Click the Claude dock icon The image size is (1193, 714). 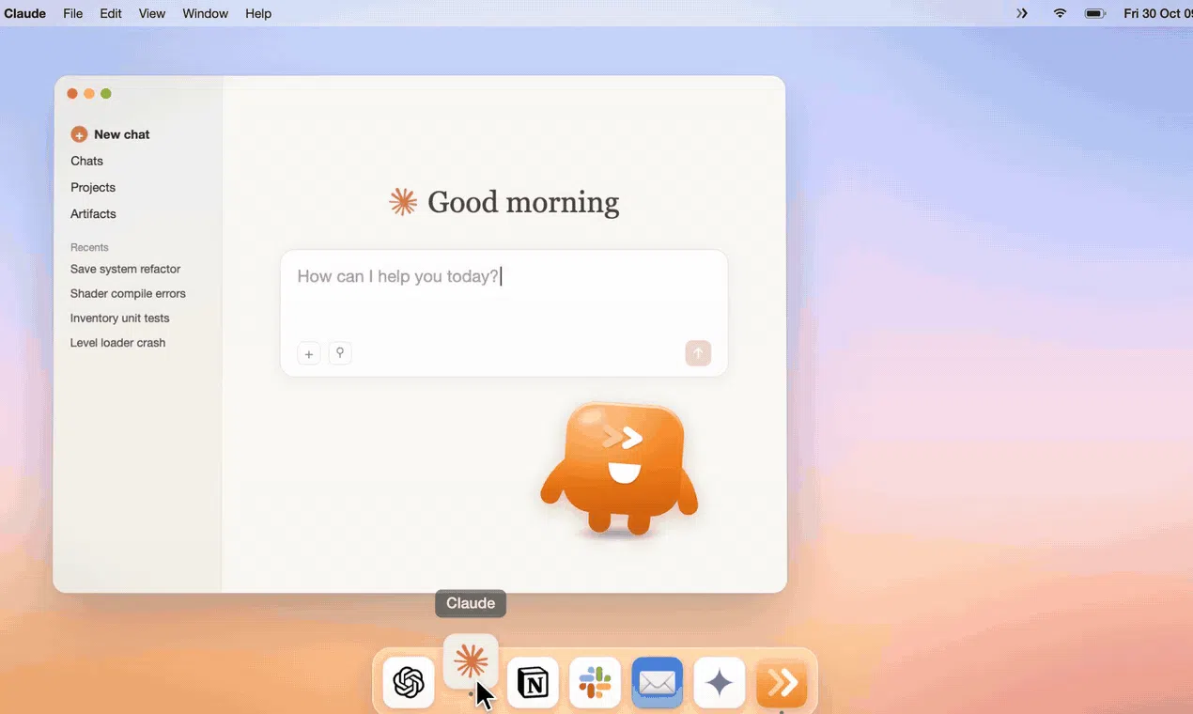(471, 662)
